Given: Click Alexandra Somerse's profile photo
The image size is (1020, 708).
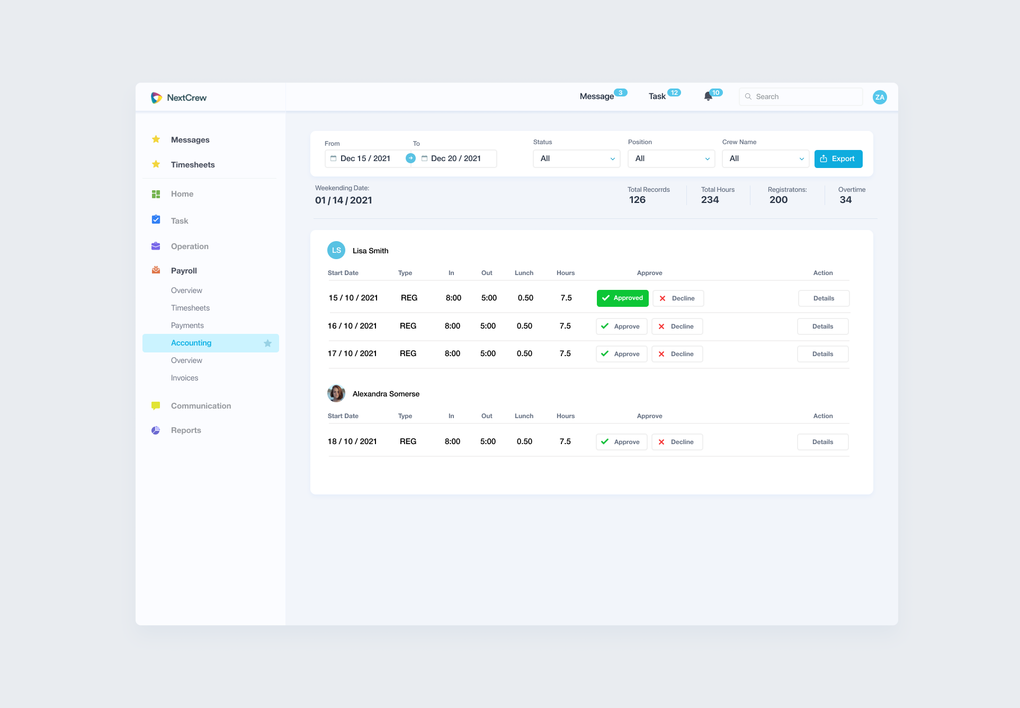Looking at the screenshot, I should (x=336, y=393).
